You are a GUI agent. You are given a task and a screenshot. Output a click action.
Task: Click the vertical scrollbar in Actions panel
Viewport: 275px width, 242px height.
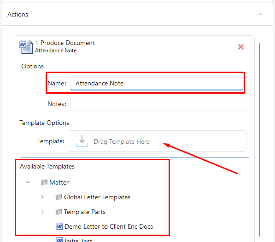[259, 140]
